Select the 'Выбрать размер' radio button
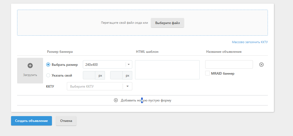293x136 pixels. coord(48,65)
